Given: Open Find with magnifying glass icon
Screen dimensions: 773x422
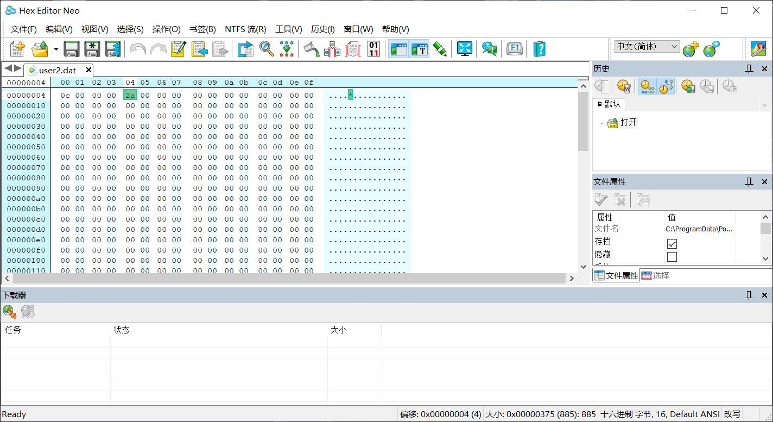Looking at the screenshot, I should (x=267, y=49).
